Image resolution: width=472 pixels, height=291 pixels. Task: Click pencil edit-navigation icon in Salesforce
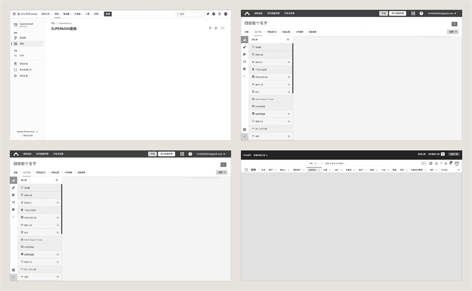pos(459,170)
